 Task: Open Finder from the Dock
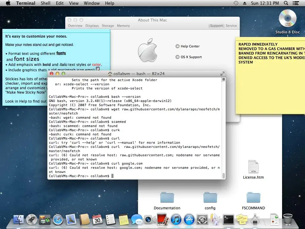click(x=19, y=219)
